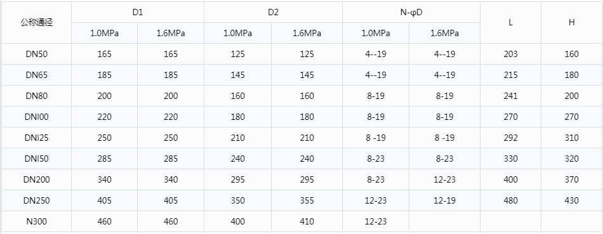Select the 355 cell in DN250 row
Viewport: 603px width, 234px height.
[x=307, y=200]
